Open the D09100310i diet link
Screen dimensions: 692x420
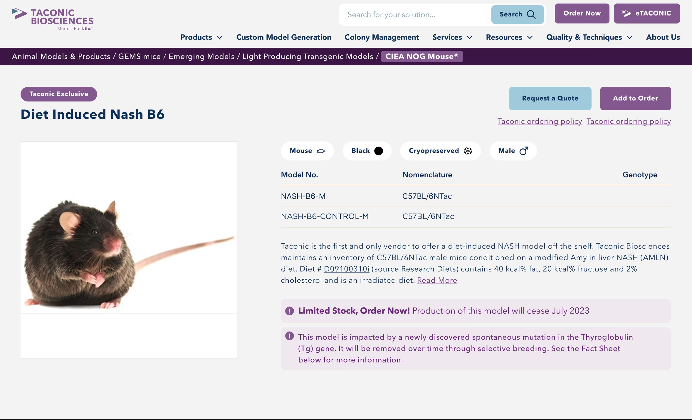click(x=346, y=269)
